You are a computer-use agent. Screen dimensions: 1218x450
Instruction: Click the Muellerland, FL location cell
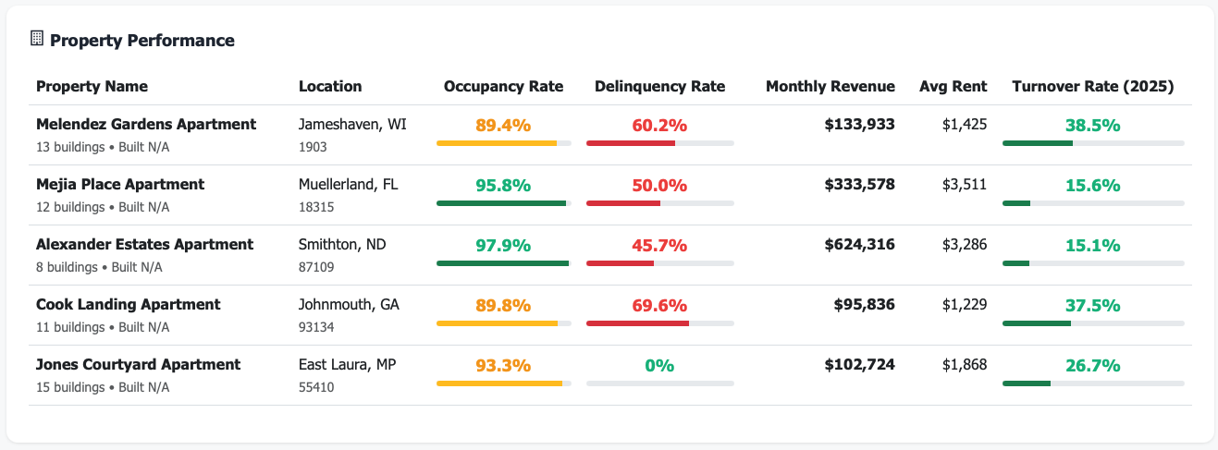[x=348, y=184]
